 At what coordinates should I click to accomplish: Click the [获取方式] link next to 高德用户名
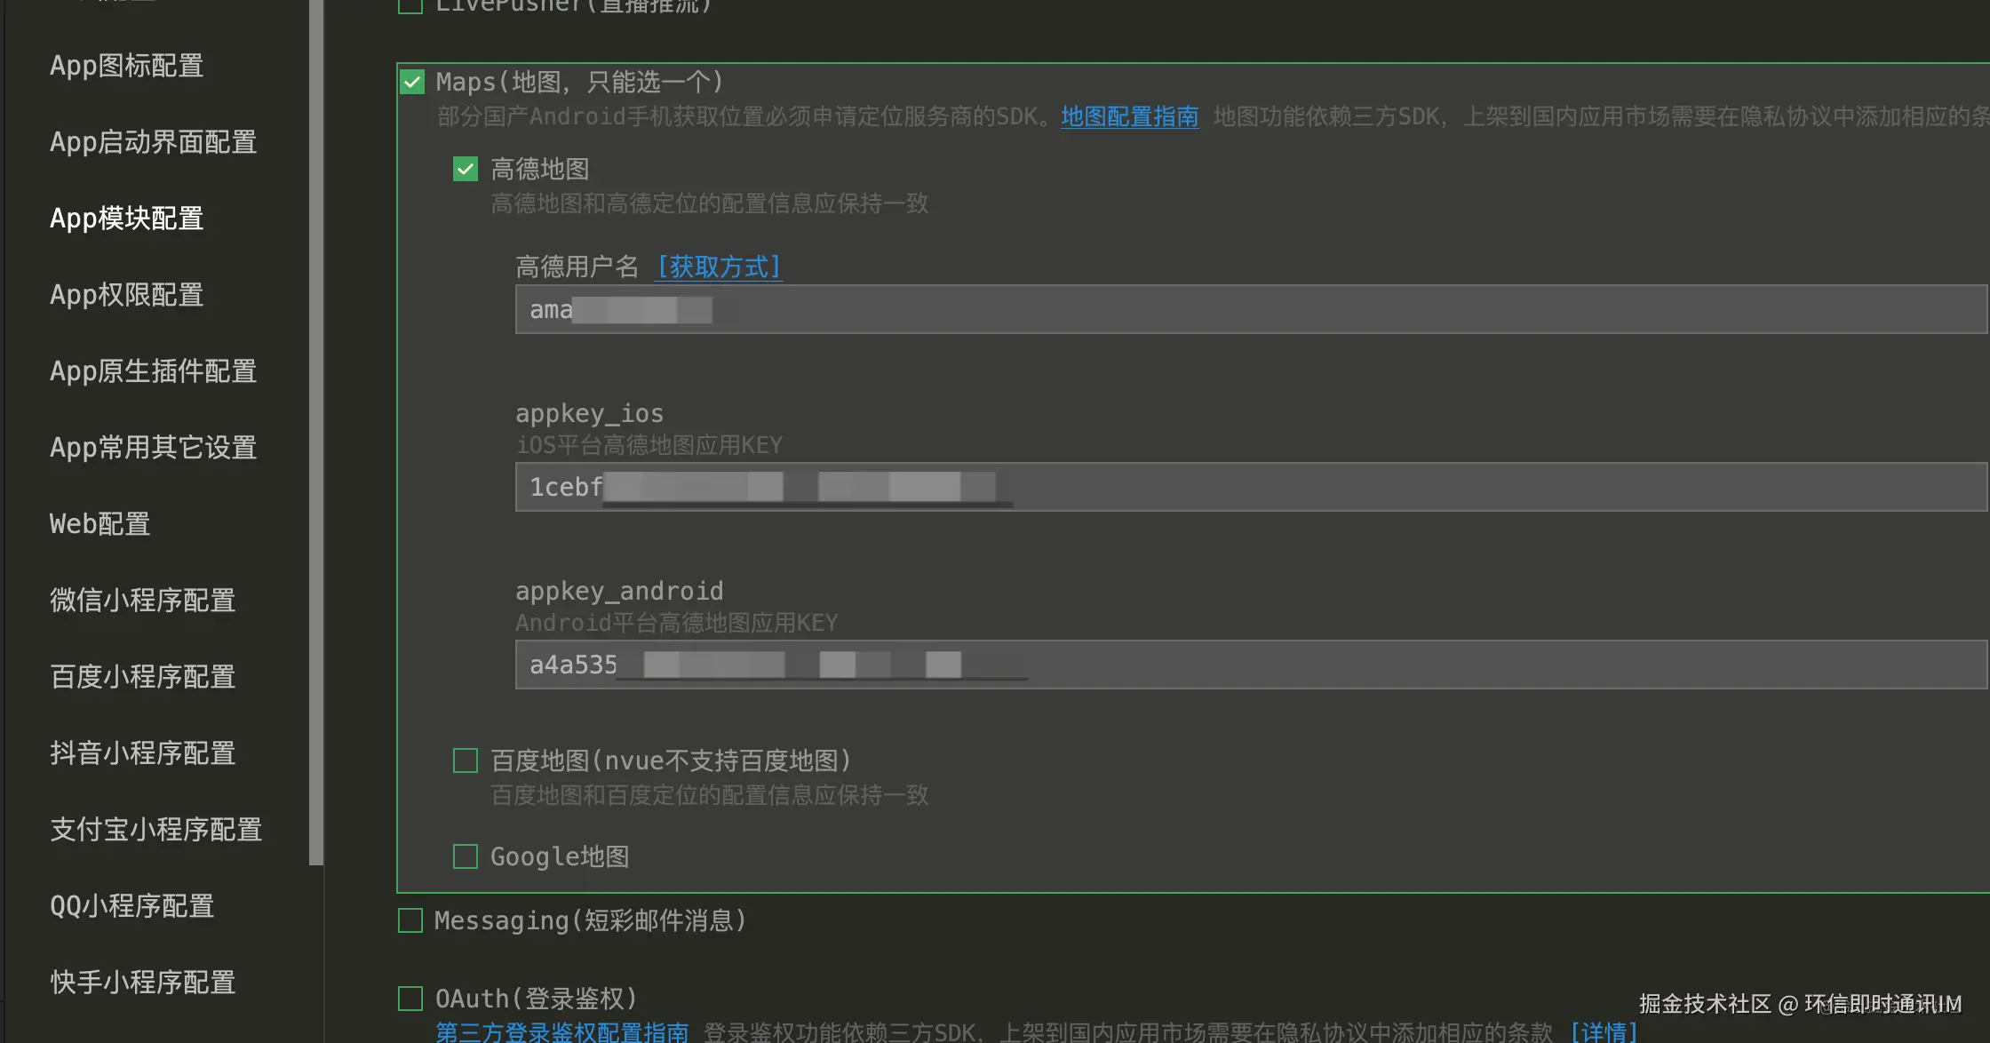[718, 267]
